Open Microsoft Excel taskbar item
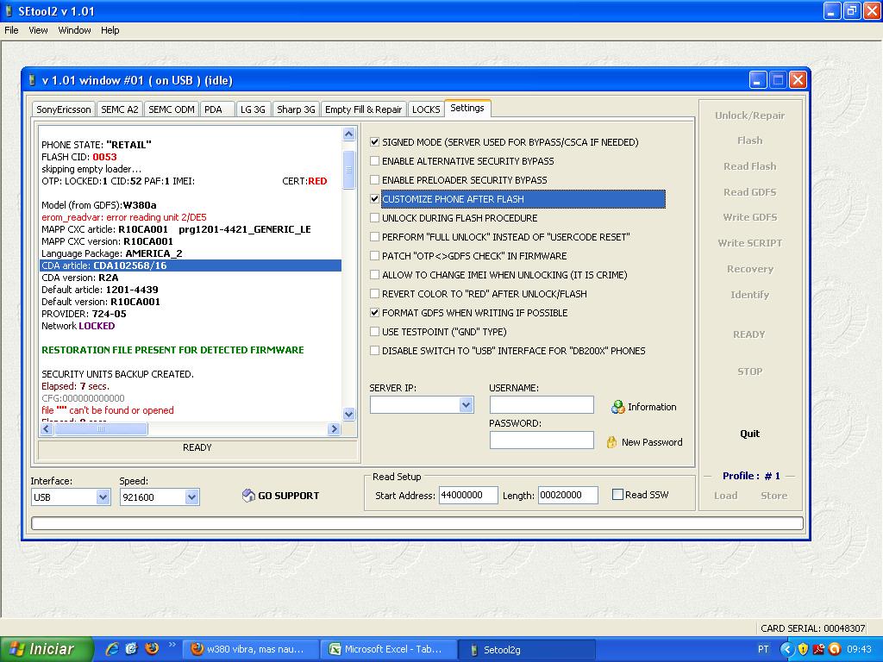The width and height of the screenshot is (883, 662). [388, 649]
